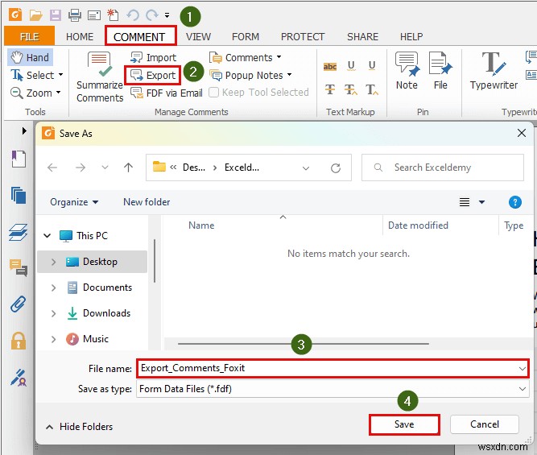Image resolution: width=537 pixels, height=455 pixels.
Task: Click Summarize Comments
Action: (x=99, y=77)
